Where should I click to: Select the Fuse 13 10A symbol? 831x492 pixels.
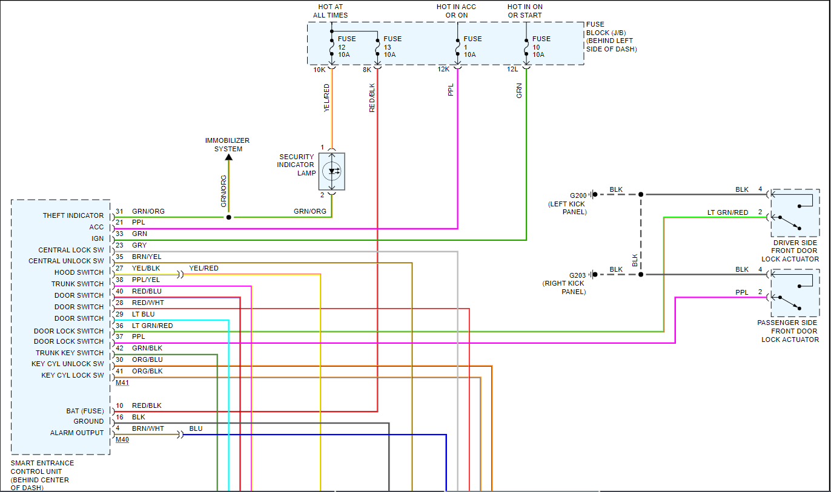click(x=377, y=47)
